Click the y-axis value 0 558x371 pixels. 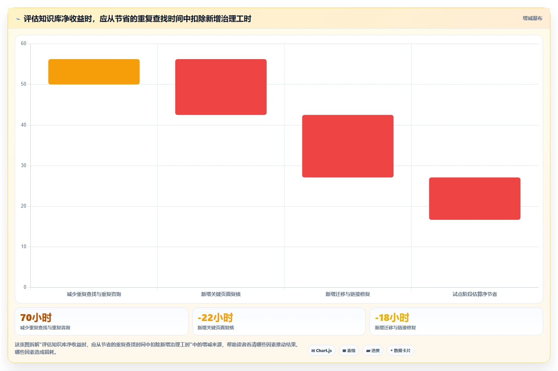(x=25, y=287)
